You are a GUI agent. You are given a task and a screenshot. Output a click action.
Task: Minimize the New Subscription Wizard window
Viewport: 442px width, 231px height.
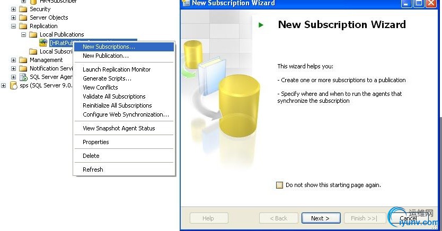pos(406,3)
